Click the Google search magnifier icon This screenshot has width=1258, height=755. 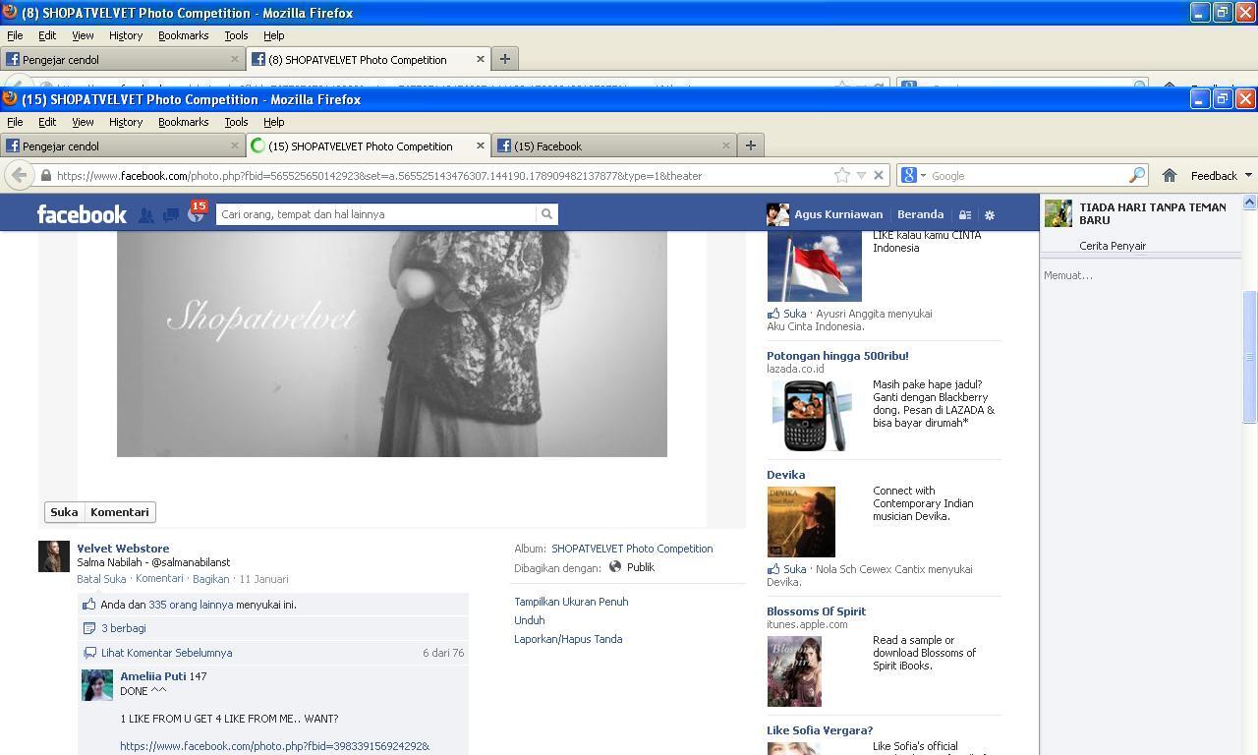[1137, 175]
